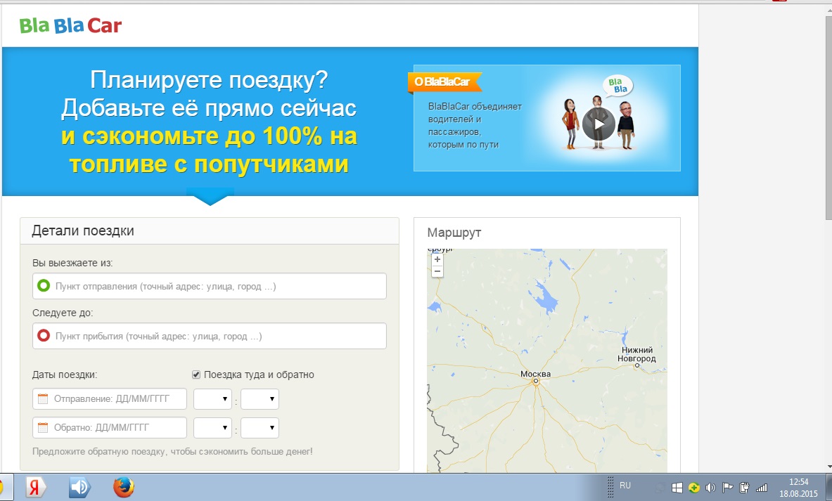Open the Отправление date field

pyautogui.click(x=110, y=398)
